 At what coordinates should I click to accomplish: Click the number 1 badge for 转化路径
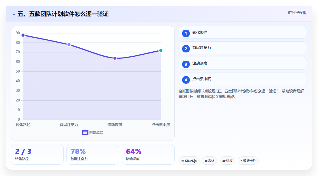click(186, 33)
